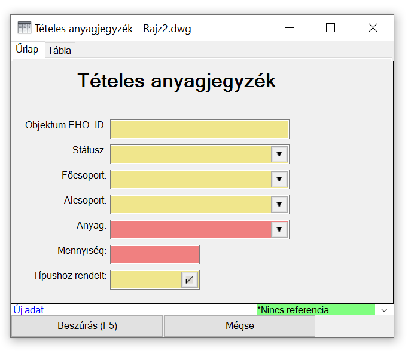Click into the Mennyiség input field
408x363 pixels.
pos(155,254)
